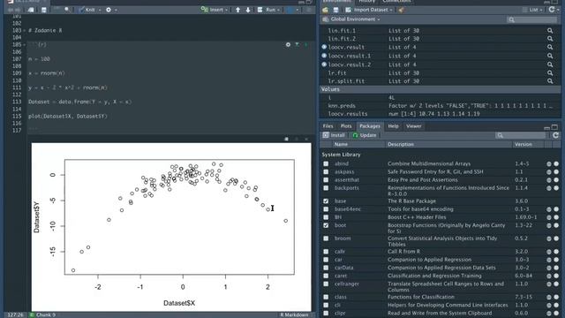Viewport: 565px width, 318px height.
Task: Uncheck the boot package checkbox
Action: click(326, 225)
